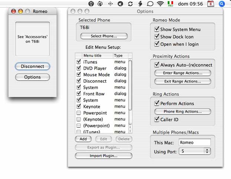The image size is (231, 179).
Task: Click Export as Plugin... button
Action: 104,147
